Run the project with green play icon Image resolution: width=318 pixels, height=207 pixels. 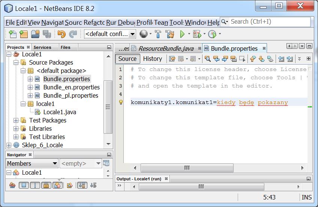pyautogui.click(x=182, y=34)
